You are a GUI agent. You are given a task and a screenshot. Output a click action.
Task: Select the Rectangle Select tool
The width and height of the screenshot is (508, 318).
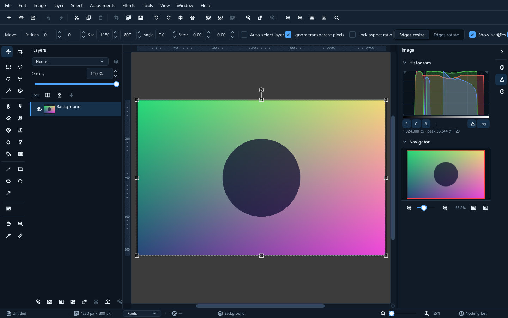coord(8,67)
